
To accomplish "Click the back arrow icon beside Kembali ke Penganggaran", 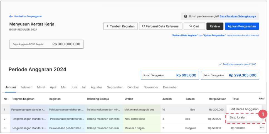I will pos(11,16).
